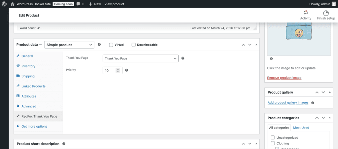Click the Finish setup progress icon
The height and width of the screenshot is (149, 338).
coord(326,13)
